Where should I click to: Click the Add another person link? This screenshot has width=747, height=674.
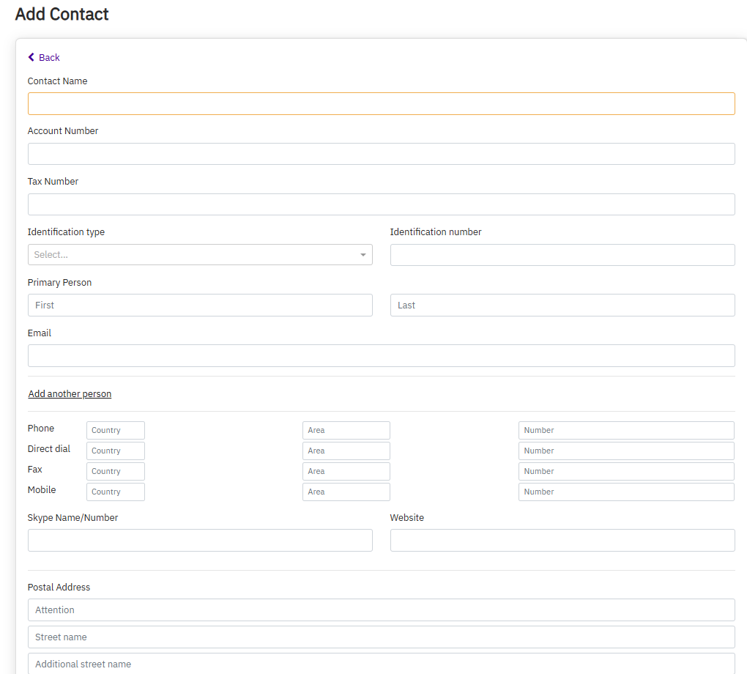(x=70, y=394)
